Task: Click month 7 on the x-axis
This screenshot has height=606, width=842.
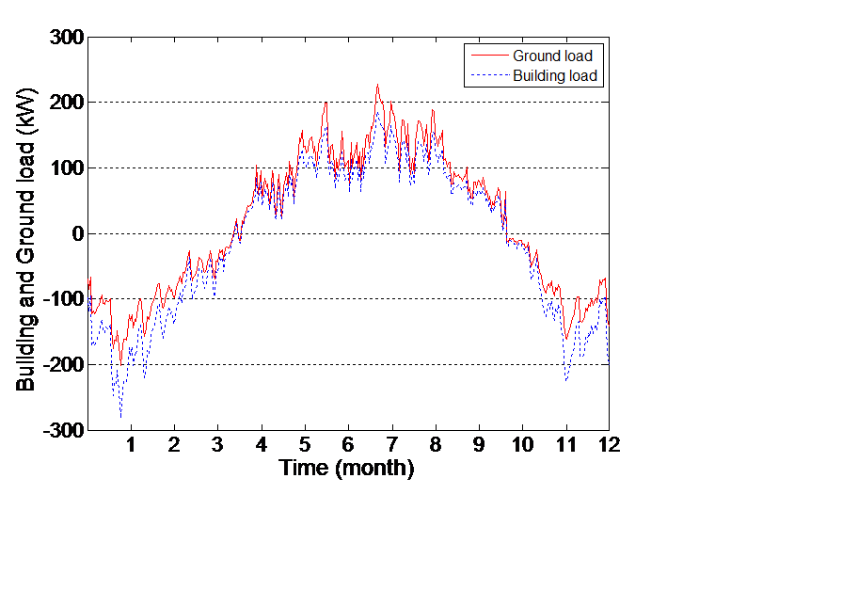Action: coord(392,445)
